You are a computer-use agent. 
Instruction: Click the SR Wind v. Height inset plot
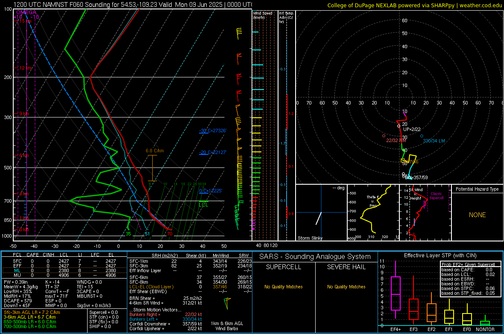(425, 212)
